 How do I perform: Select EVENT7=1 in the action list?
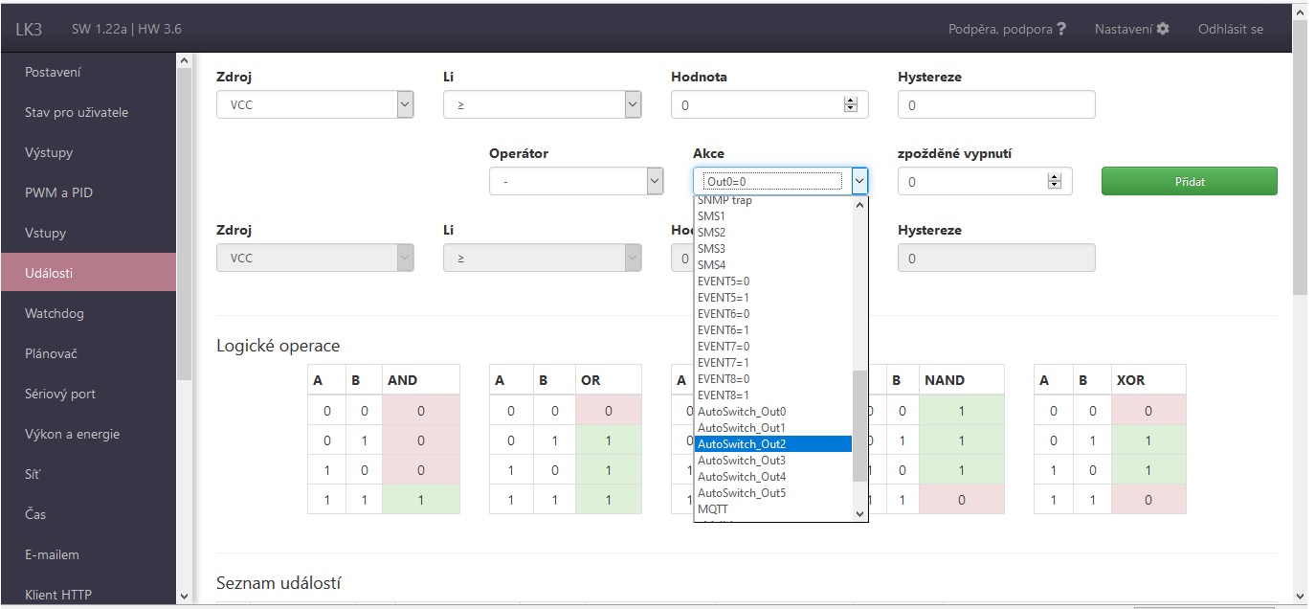[x=724, y=363]
